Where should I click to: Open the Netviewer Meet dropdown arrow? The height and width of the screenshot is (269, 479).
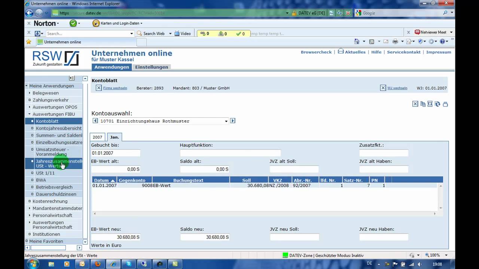[x=451, y=32]
